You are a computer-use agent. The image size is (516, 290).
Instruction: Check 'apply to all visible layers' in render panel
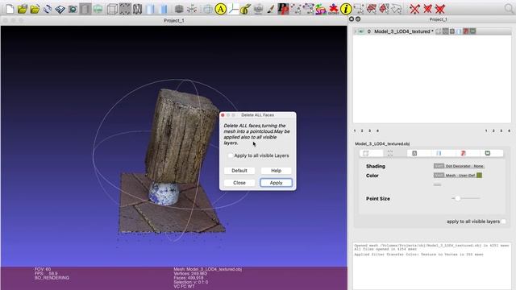(x=503, y=222)
